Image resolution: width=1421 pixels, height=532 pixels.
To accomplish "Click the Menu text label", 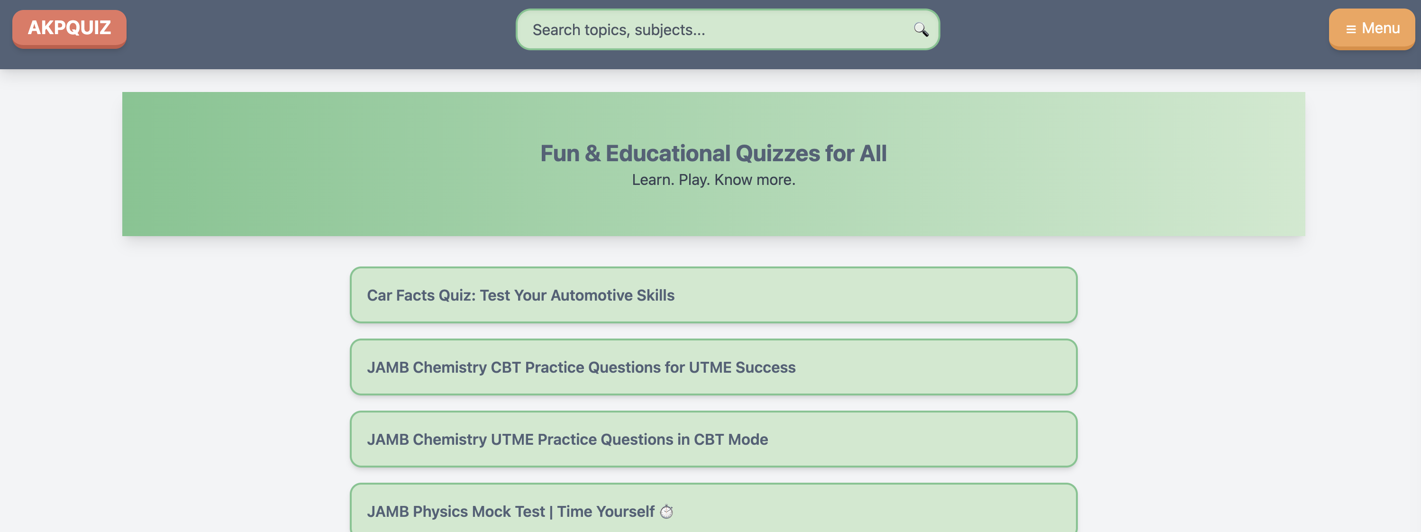I will (x=1381, y=28).
